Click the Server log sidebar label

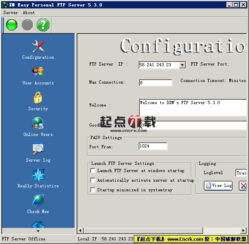pyautogui.click(x=38, y=160)
